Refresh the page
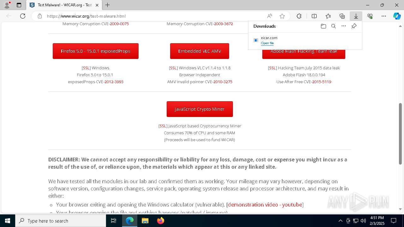404x227 pixels. click(23, 16)
